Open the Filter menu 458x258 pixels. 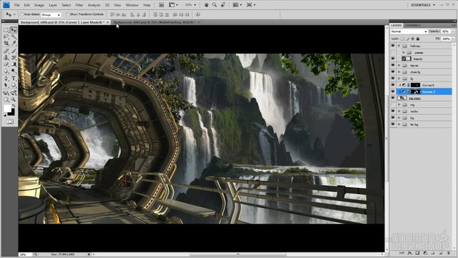point(79,5)
